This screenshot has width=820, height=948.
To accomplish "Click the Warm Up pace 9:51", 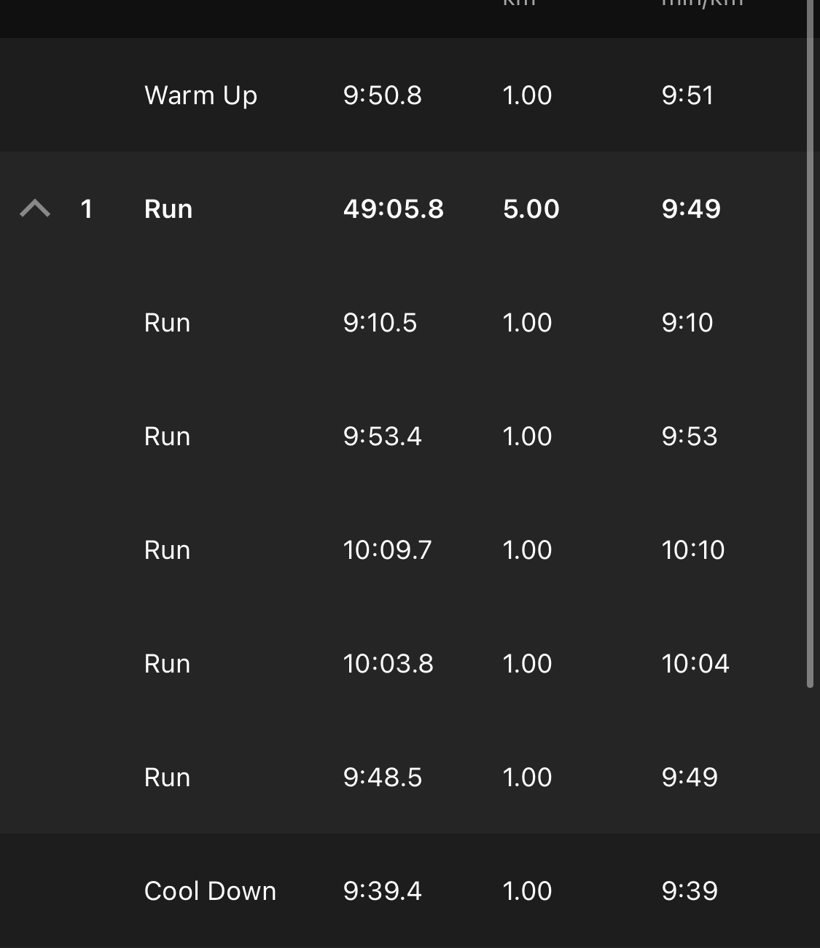I will [687, 95].
